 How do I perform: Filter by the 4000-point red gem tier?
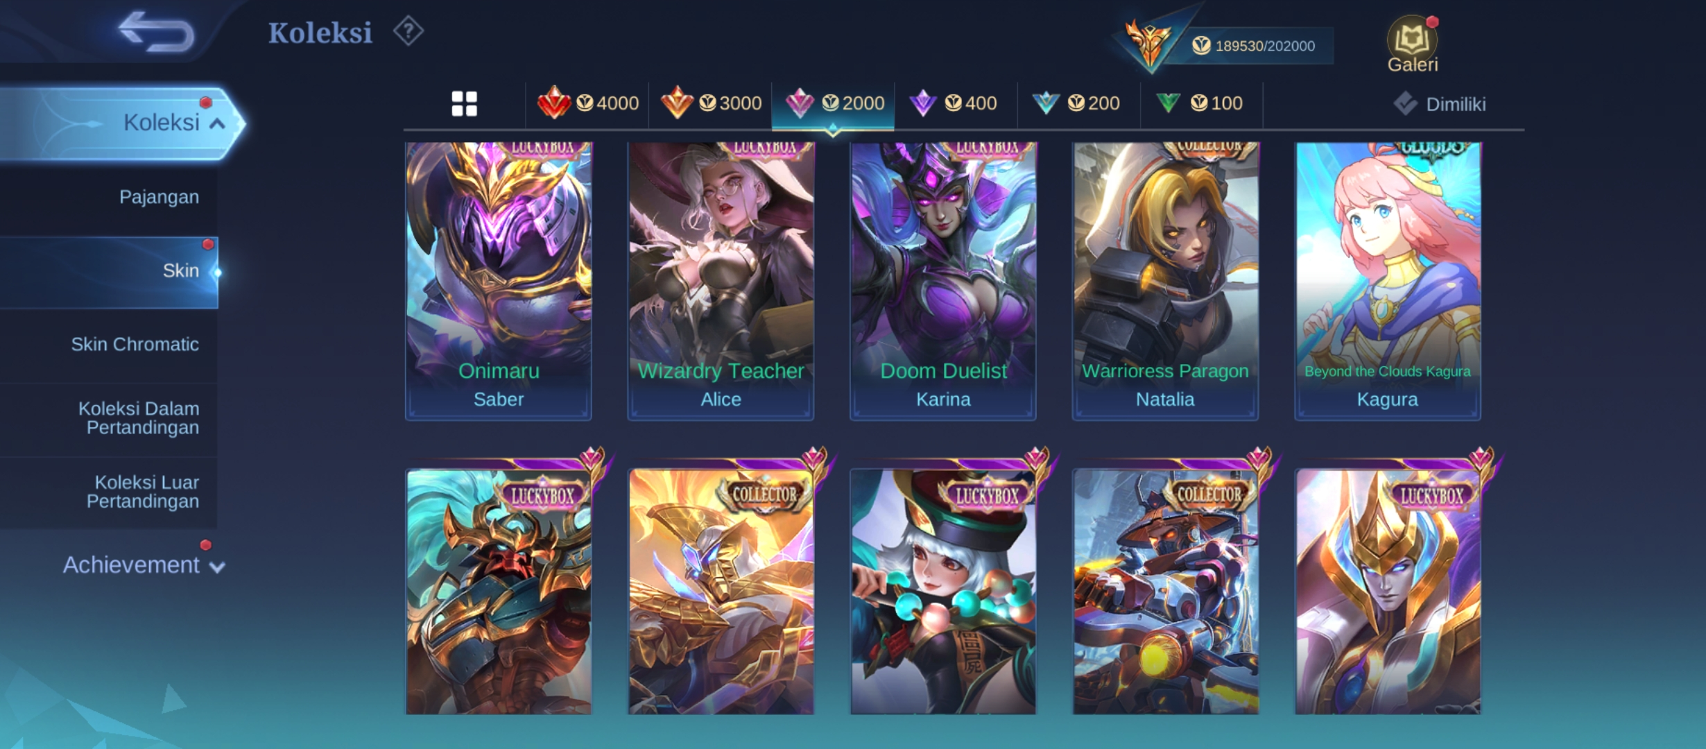[x=587, y=103]
